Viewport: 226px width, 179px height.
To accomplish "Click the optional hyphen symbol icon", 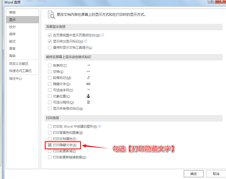I will point(88,90).
